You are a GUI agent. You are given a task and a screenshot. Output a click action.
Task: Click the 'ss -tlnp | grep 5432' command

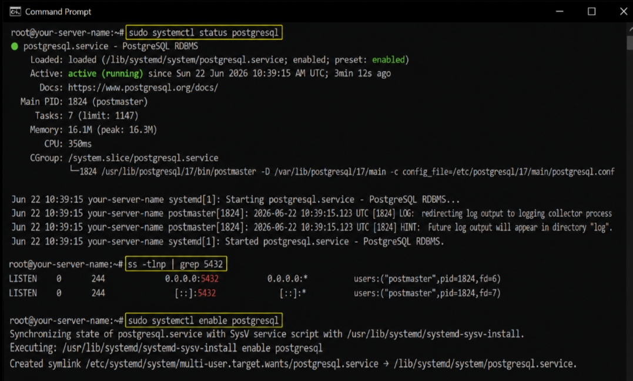pos(176,264)
